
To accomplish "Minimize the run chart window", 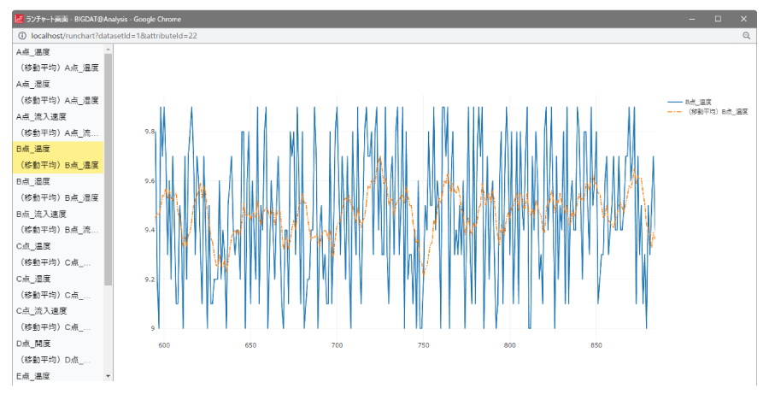I will coord(692,19).
